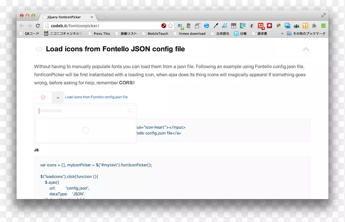Click the bold CORS text
The width and height of the screenshot is (345, 222).
pyautogui.click(x=125, y=83)
